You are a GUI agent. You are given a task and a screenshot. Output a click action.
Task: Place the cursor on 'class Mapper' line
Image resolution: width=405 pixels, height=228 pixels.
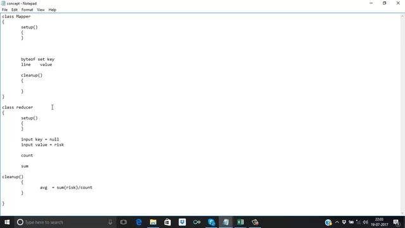pos(16,16)
